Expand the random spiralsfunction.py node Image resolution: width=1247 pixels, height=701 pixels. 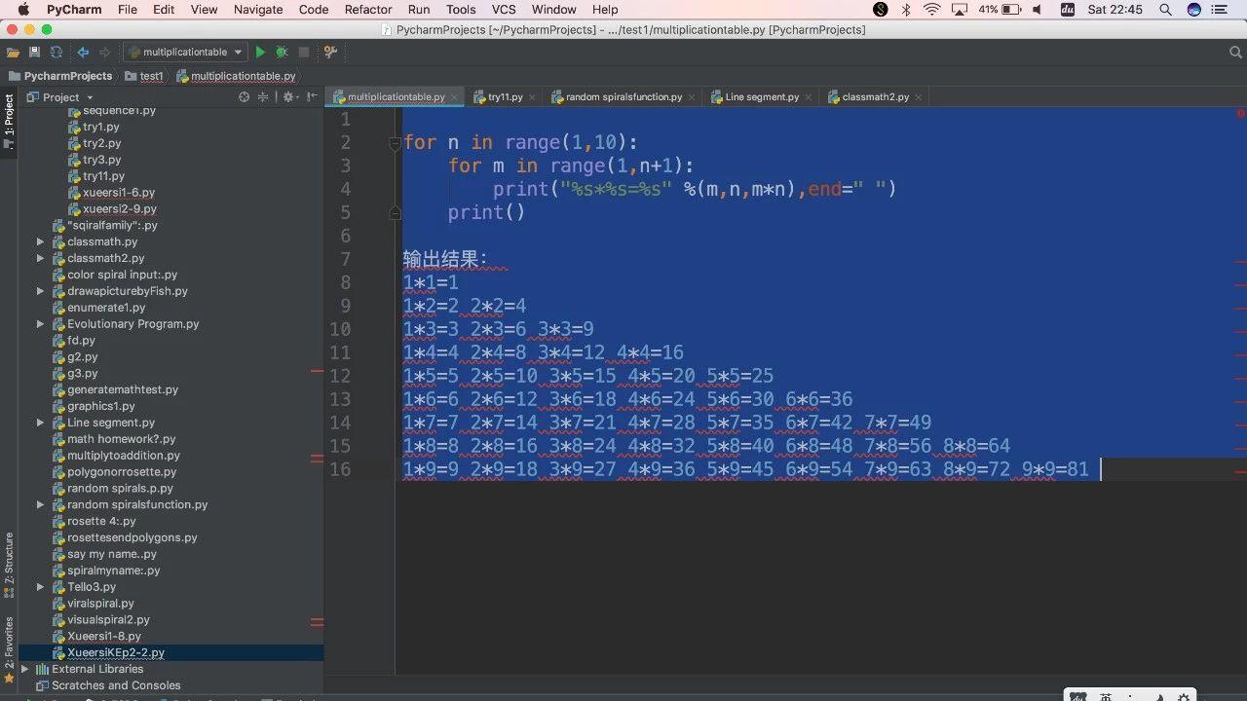[40, 504]
